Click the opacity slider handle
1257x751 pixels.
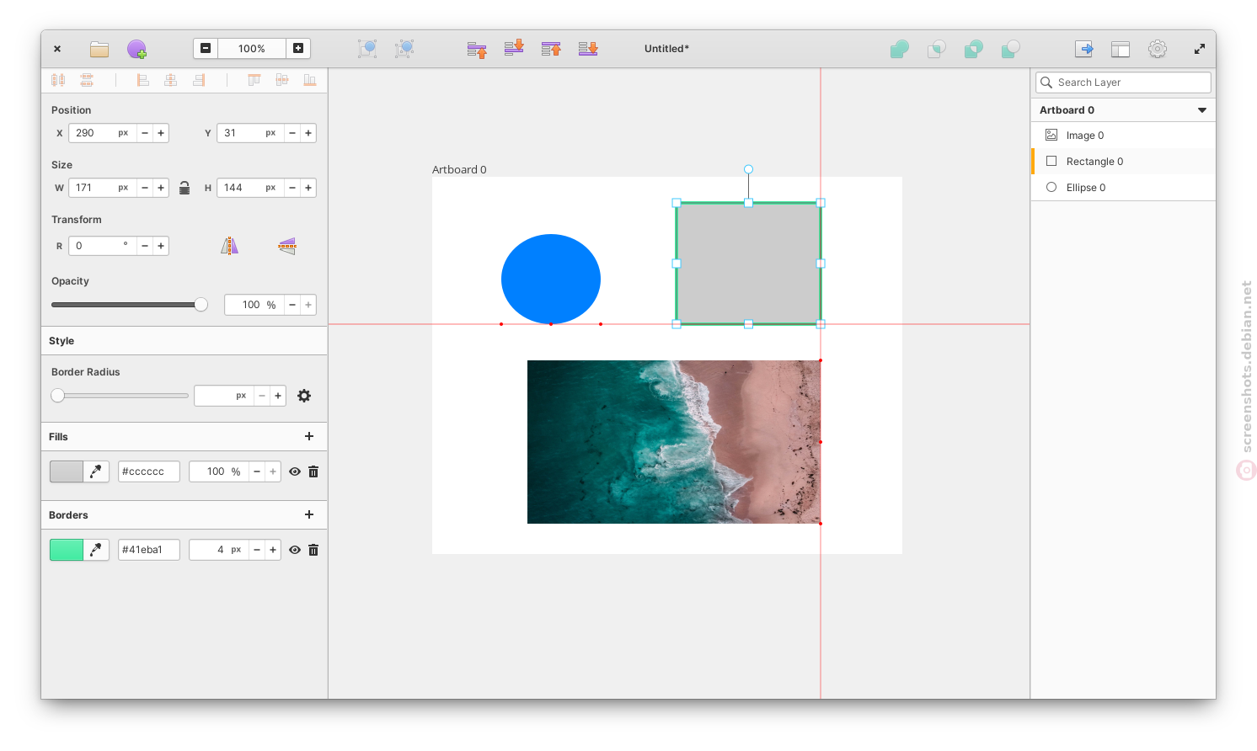[x=201, y=305]
